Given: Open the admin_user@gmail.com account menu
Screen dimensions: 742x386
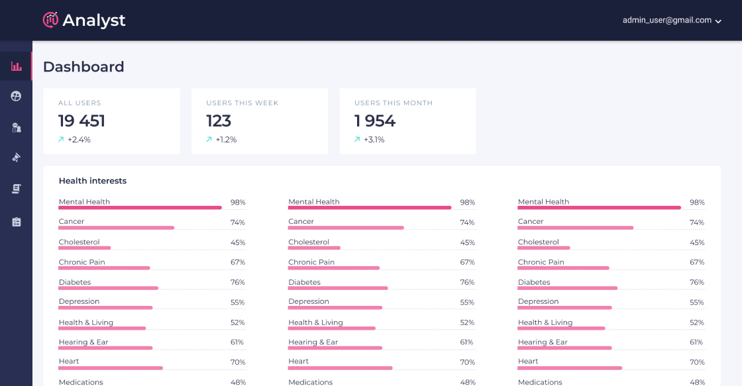Looking at the screenshot, I should [666, 21].
